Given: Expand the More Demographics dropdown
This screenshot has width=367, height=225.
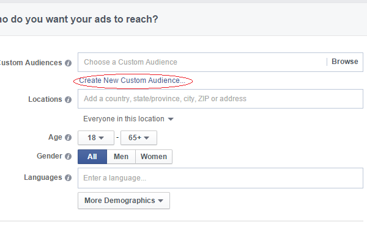Looking at the screenshot, I should pyautogui.click(x=124, y=201).
